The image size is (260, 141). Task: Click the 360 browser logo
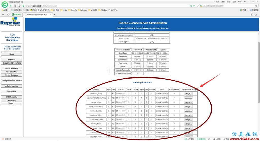pyautogui.click(x=5, y=5)
